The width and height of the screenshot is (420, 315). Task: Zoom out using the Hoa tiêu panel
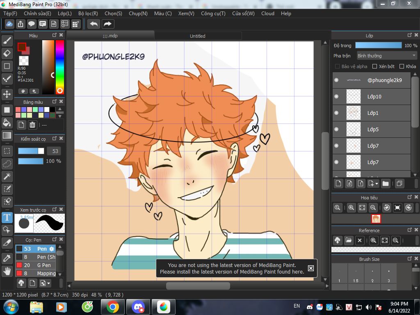point(373,208)
